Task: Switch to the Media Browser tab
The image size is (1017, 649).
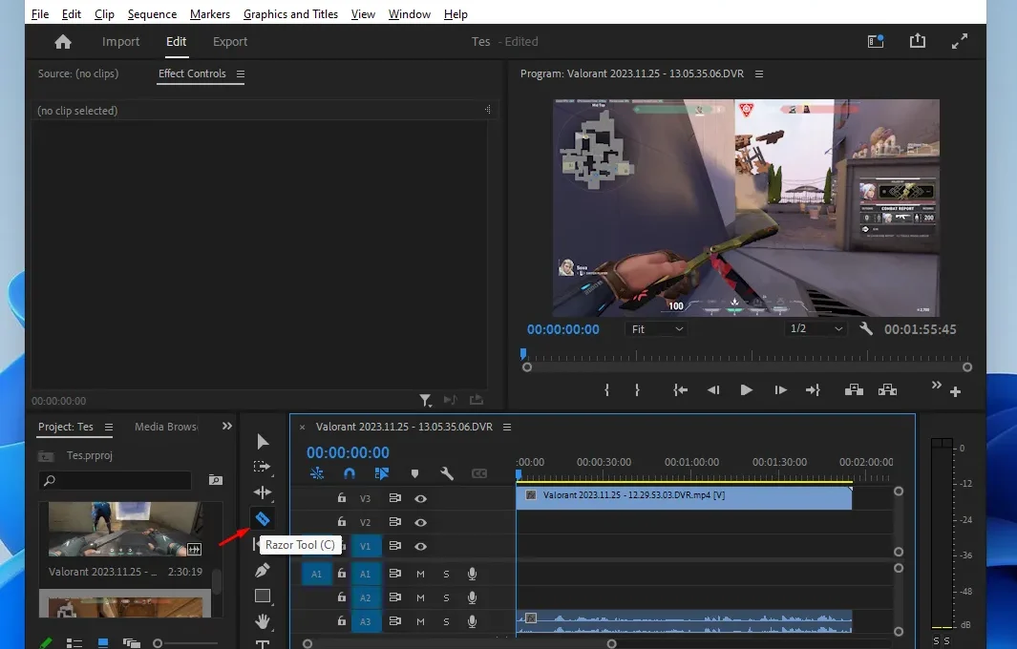Action: click(x=166, y=427)
